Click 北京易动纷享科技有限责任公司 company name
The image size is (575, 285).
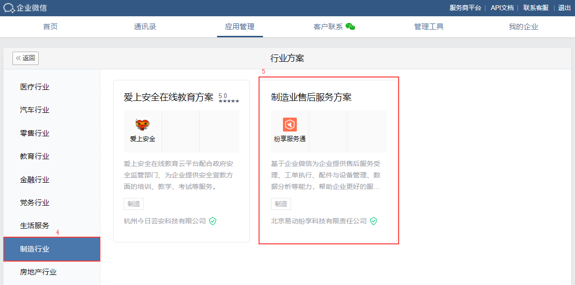pos(319,221)
